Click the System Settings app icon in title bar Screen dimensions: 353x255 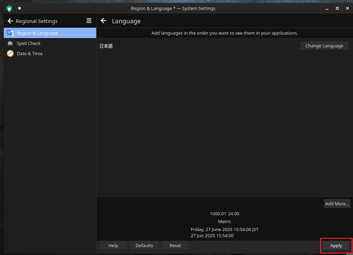click(9, 8)
